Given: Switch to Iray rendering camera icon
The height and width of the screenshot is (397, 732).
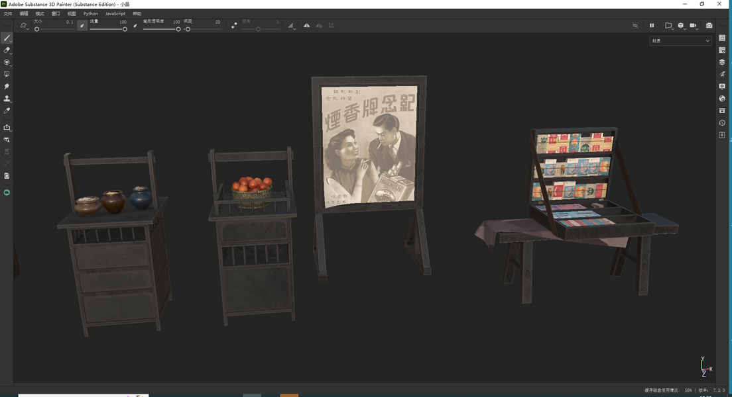Looking at the screenshot, I should [x=709, y=26].
